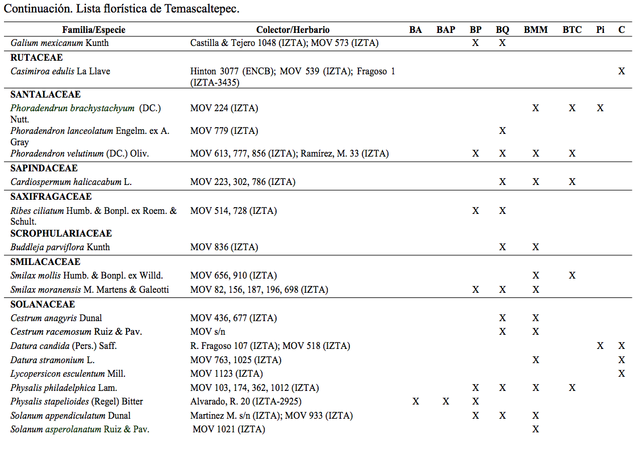
Task: Select the BAP column header
Action: pyautogui.click(x=445, y=30)
